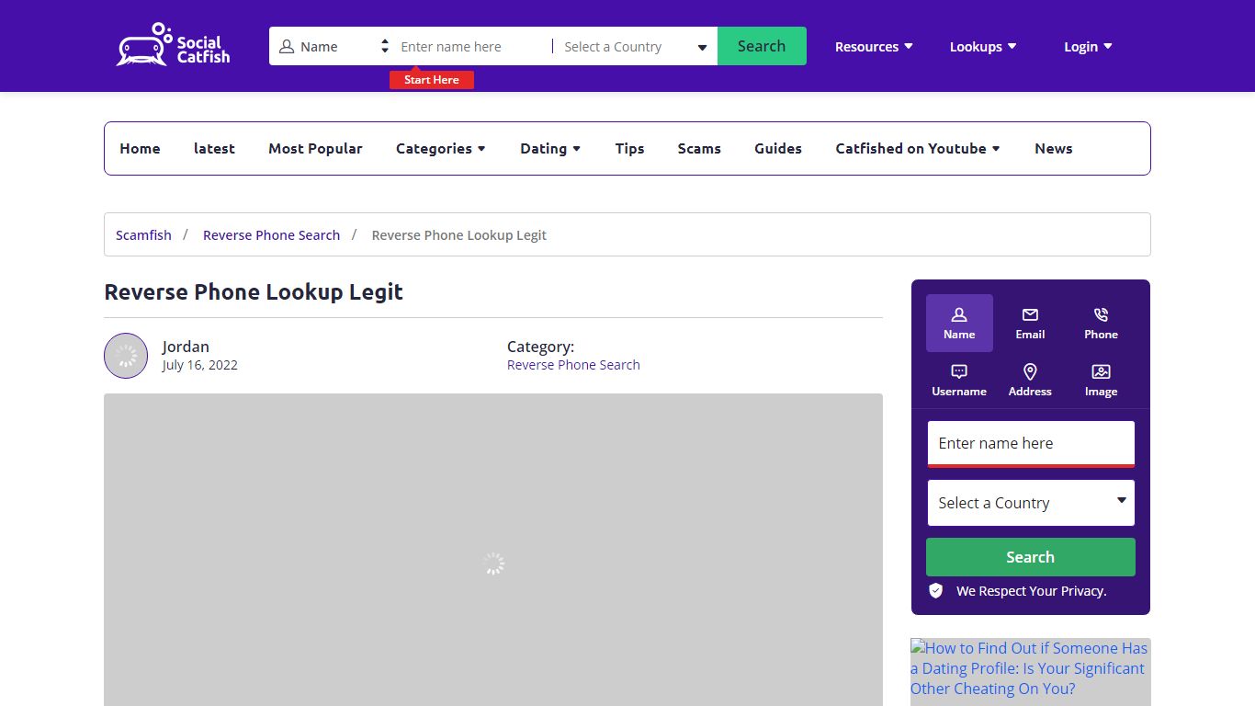The image size is (1255, 706).
Task: Open the Tips nav item
Action: (x=629, y=148)
